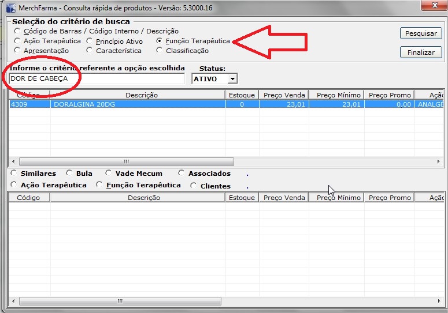This screenshot has height=313, width=448.
Task: Click Preço Venda header in upper table
Action: click(283, 95)
